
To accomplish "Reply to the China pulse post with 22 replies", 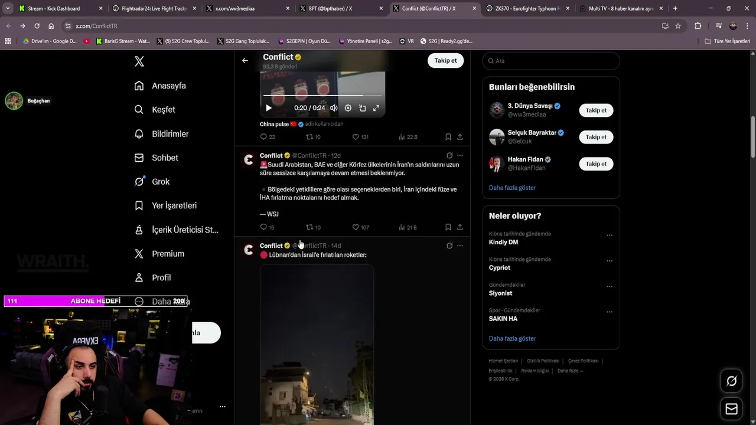I will (x=268, y=137).
